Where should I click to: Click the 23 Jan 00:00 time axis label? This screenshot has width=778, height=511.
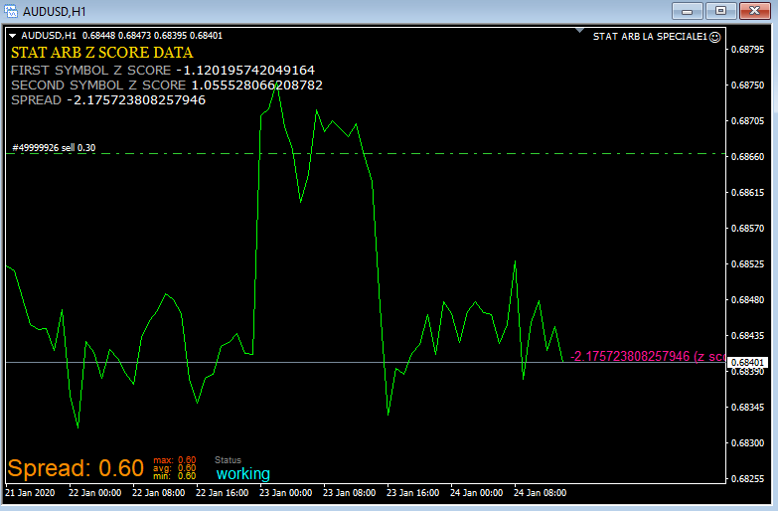[x=286, y=493]
